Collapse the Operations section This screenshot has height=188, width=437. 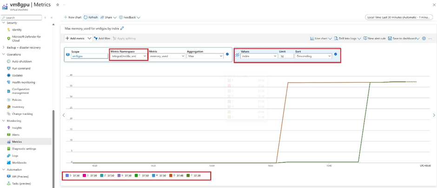point(4,54)
